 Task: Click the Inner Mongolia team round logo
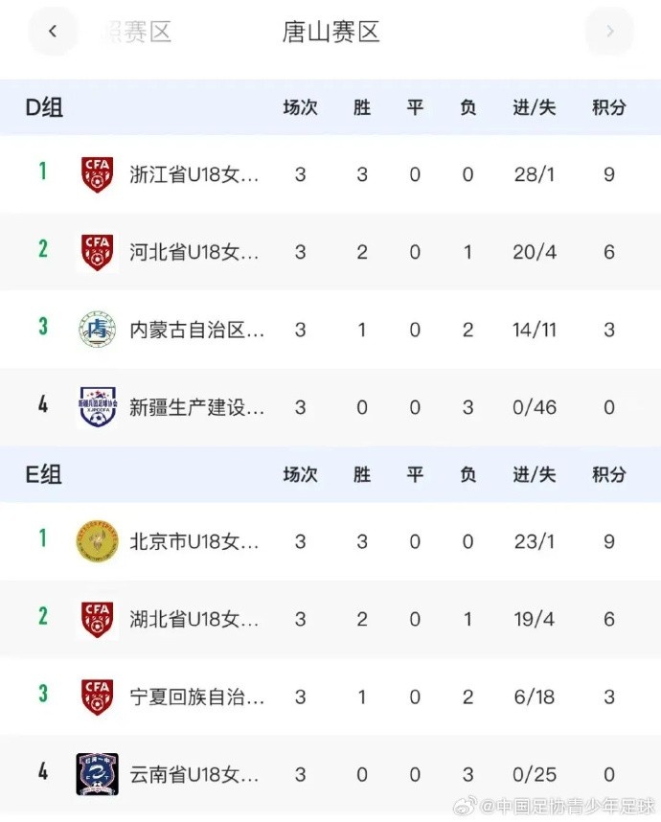97,330
